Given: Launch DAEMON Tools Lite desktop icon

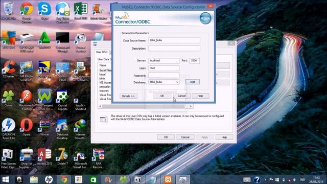Looking at the screenshot, I should [x=9, y=129].
